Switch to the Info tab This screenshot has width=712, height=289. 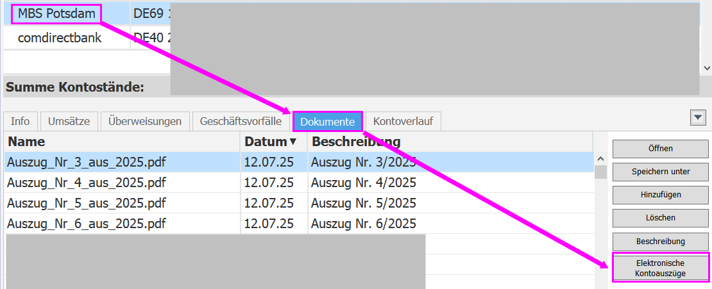[x=20, y=121]
